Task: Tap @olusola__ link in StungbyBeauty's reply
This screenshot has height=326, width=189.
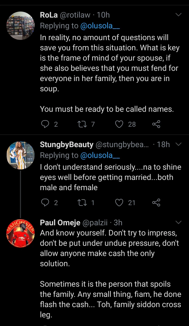Action: (100, 155)
